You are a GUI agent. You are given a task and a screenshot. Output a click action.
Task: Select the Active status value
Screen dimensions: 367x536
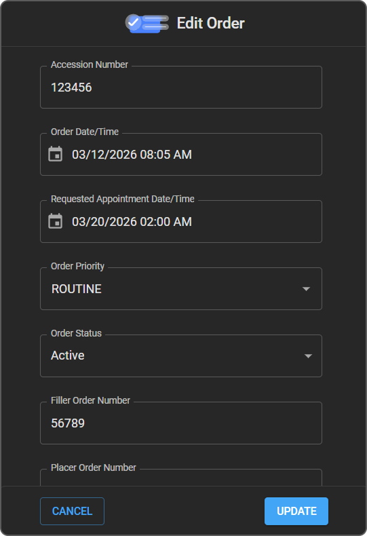(x=68, y=356)
